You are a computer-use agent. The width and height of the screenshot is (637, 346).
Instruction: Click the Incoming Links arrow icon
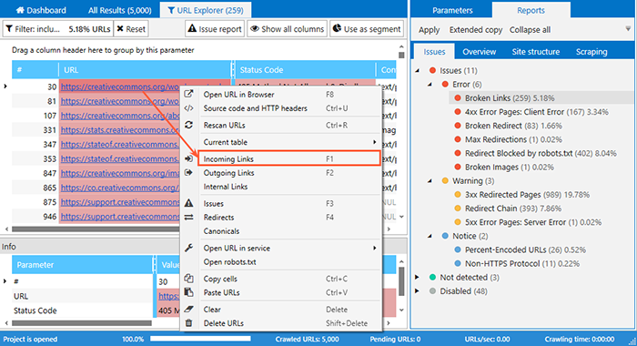pos(188,158)
